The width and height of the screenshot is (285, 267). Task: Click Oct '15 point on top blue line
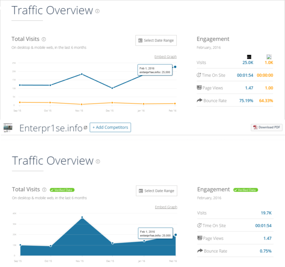(x=50, y=85)
